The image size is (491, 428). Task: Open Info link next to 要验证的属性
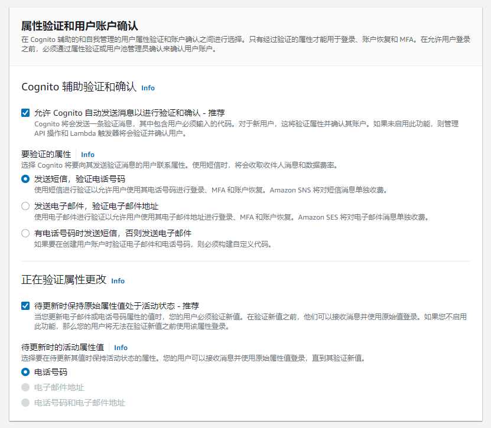pyautogui.click(x=87, y=155)
